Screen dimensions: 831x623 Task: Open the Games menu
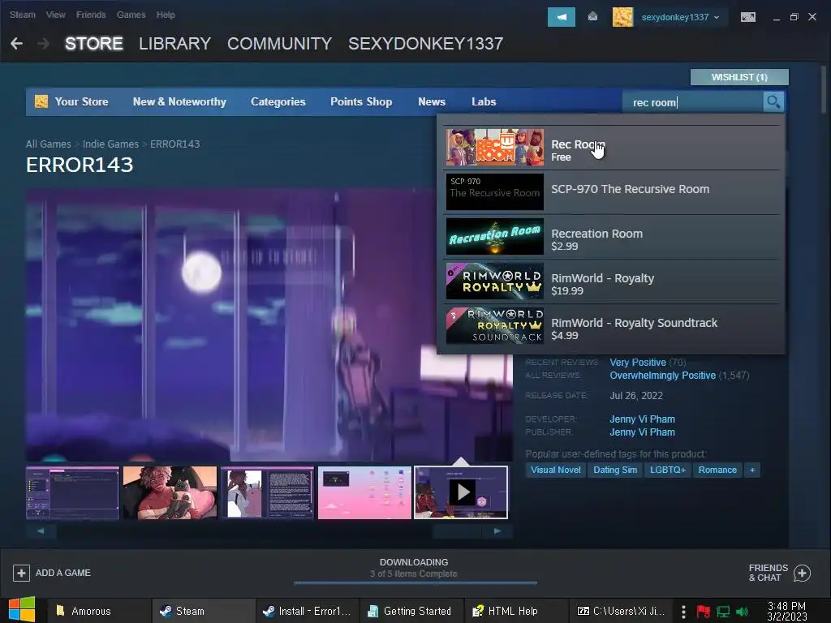(131, 15)
